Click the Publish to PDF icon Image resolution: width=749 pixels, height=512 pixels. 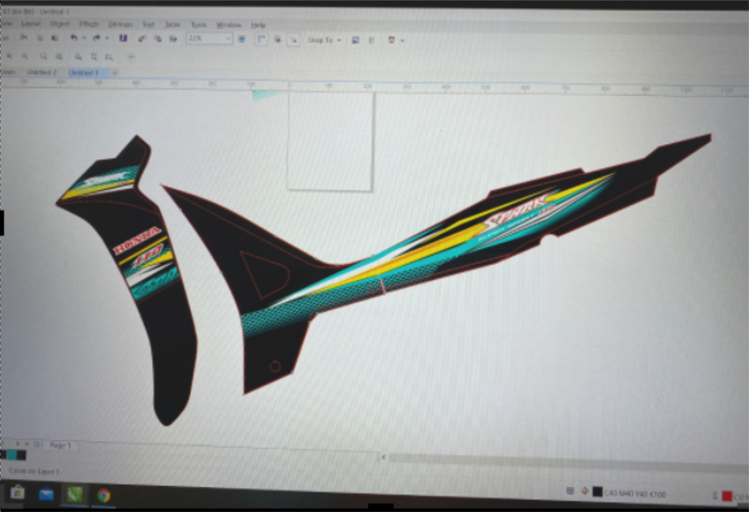(x=174, y=38)
